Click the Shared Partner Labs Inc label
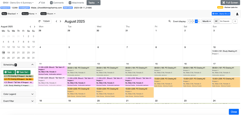Screen dimensions: 241x115 pyautogui.click(x=227, y=7)
